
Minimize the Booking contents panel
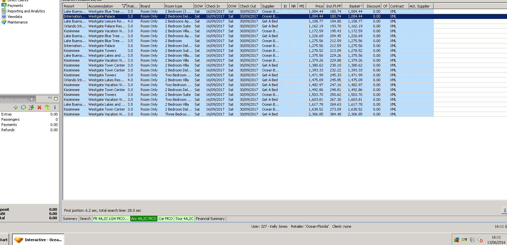click(x=50, y=98)
